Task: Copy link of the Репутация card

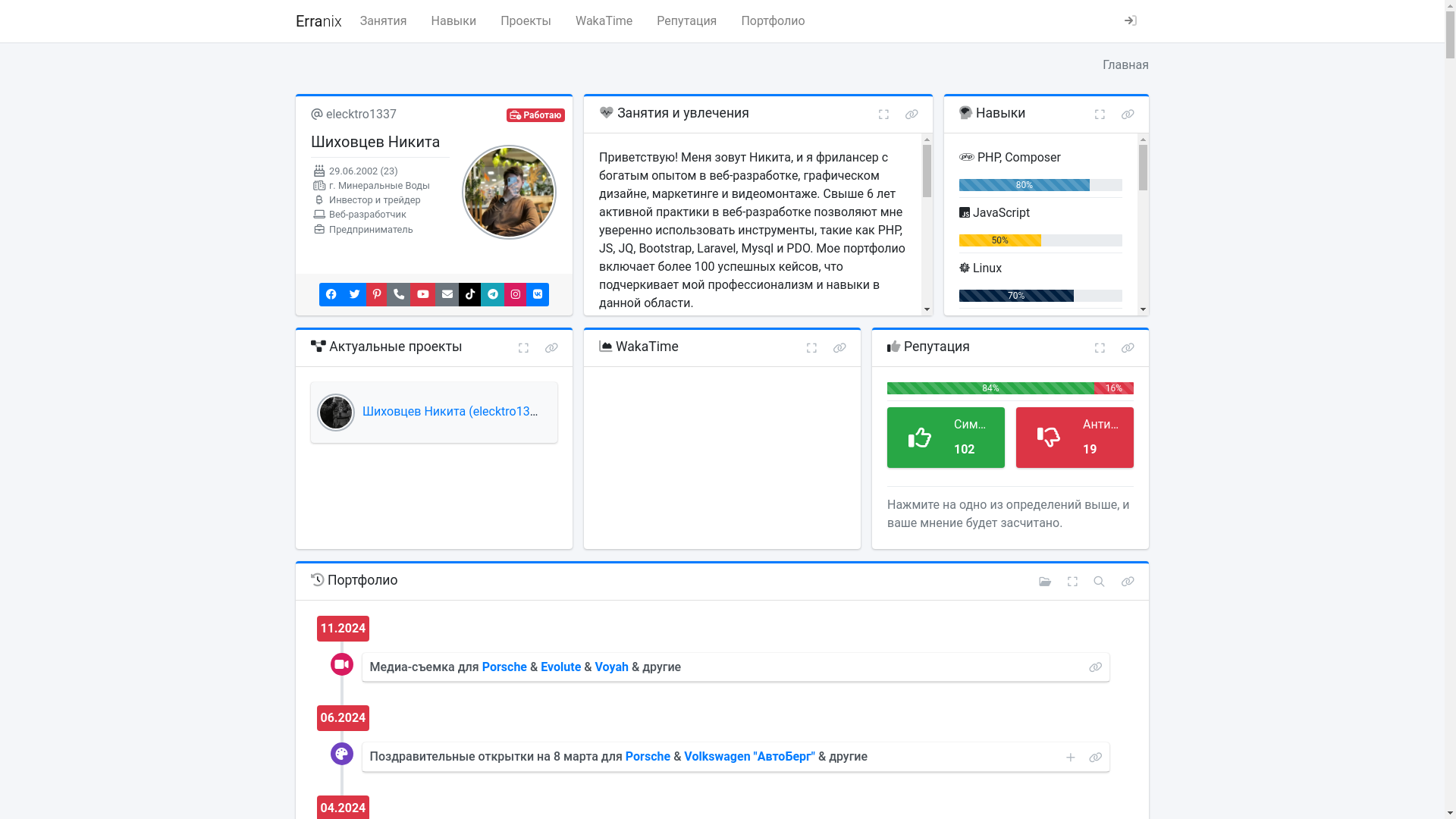Action: tap(1128, 348)
